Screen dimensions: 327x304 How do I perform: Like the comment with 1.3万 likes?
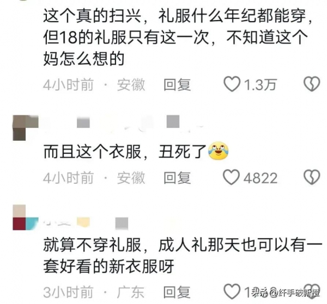232,84
